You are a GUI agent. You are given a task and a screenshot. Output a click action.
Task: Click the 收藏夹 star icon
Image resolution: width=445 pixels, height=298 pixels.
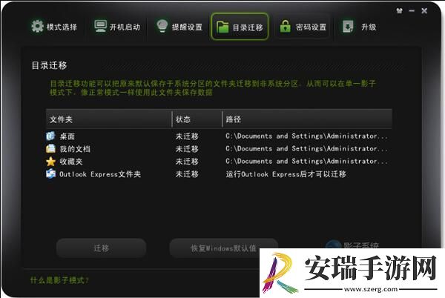(x=50, y=162)
